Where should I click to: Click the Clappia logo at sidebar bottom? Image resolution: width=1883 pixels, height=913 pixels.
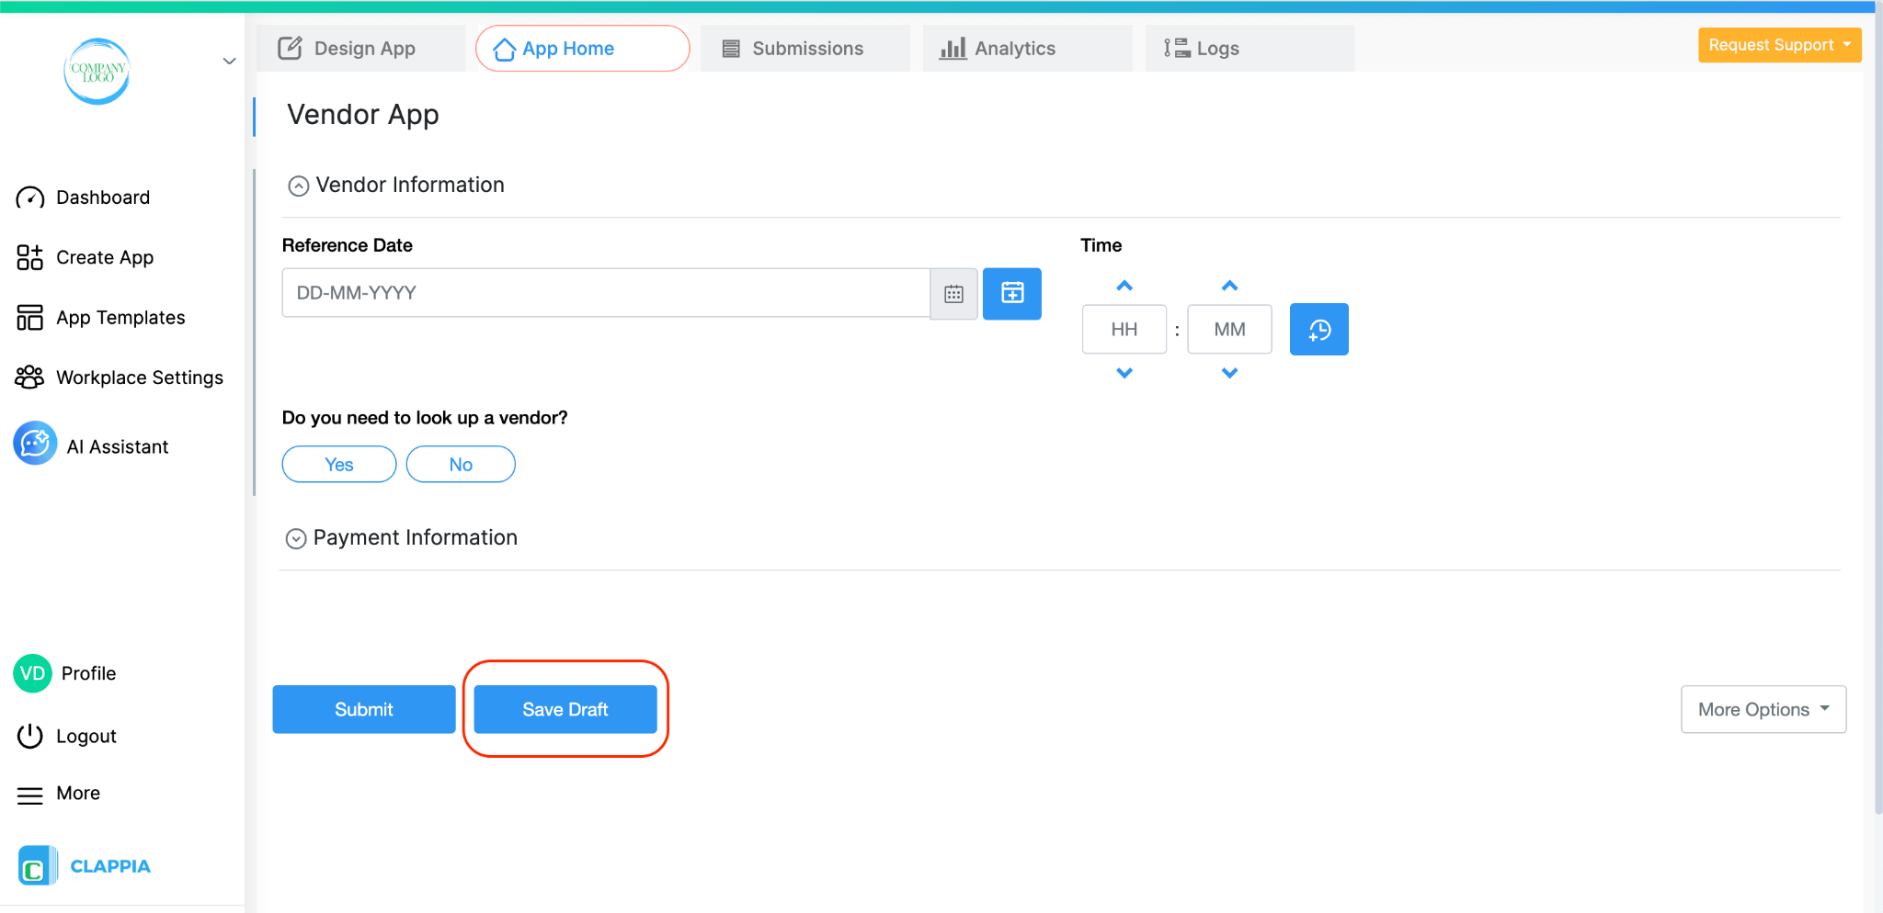tap(84, 864)
